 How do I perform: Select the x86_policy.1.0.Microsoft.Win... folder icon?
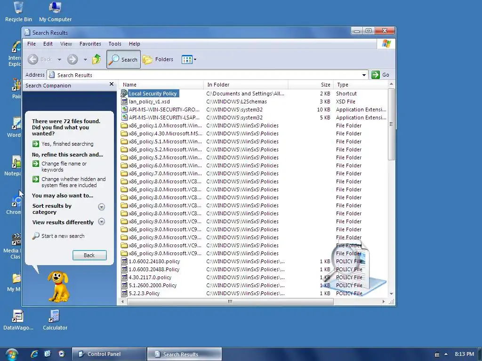point(124,125)
